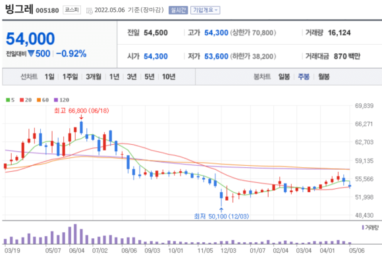382x256 pixels.
Task: Select the 3년 line chart tab
Action: (132, 76)
